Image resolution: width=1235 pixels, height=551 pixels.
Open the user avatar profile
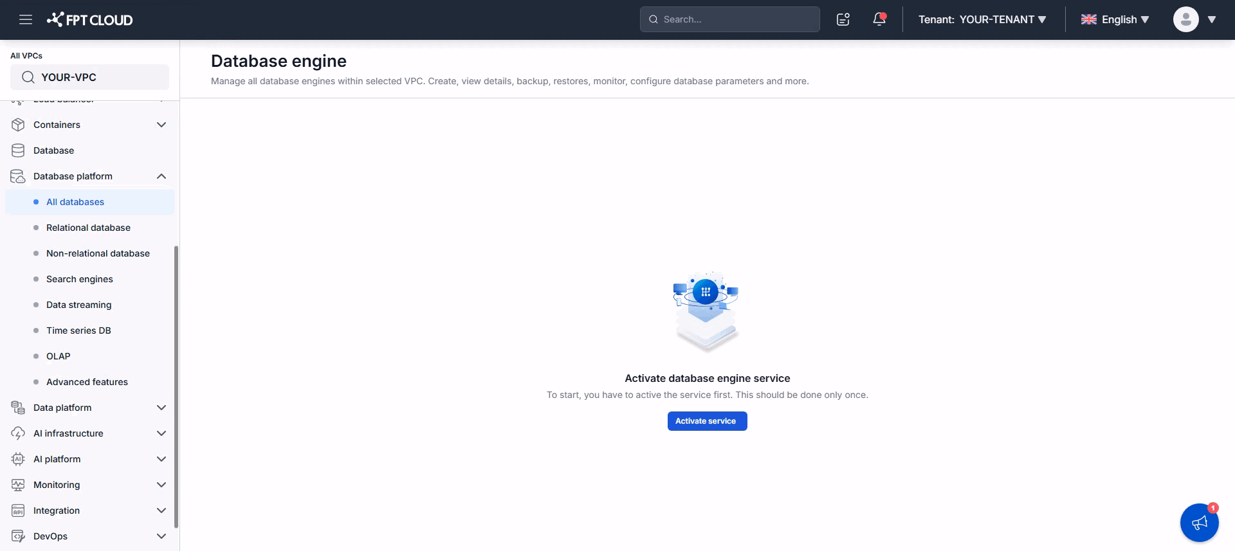(1185, 19)
